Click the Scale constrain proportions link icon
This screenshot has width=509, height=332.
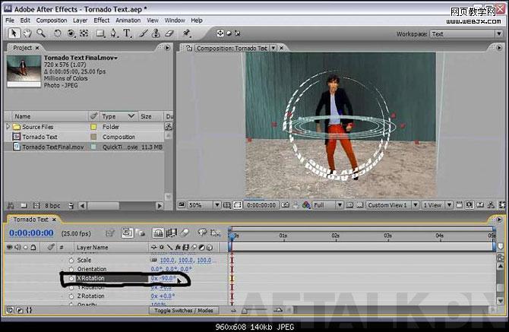click(153, 261)
